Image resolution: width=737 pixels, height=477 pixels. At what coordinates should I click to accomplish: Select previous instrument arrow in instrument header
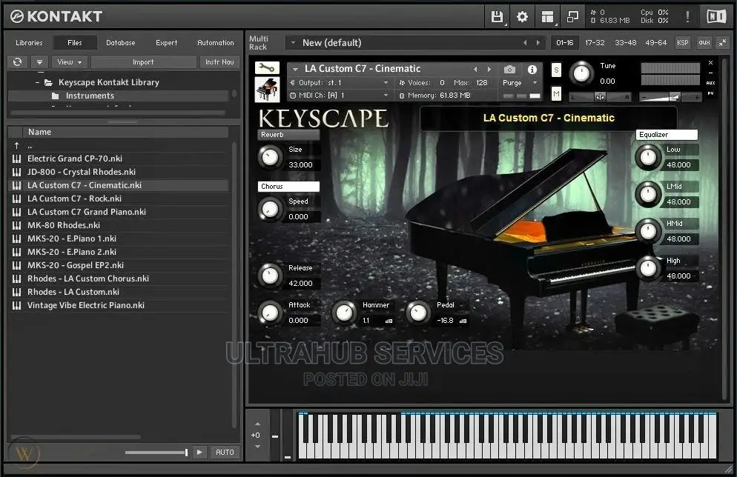coord(475,70)
